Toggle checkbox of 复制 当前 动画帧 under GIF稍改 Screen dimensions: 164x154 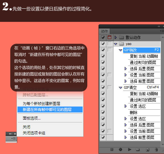pyautogui.click(x=103, y=56)
